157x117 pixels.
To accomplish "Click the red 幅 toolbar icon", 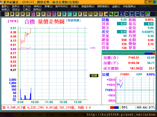I will click(48, 14).
